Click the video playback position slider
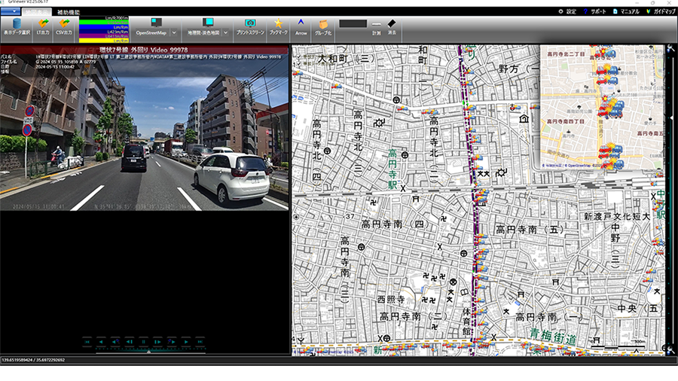Viewport: 678px width, 381px height. pos(148,351)
